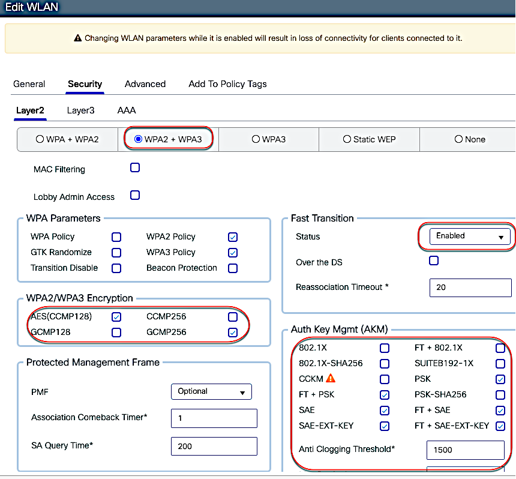Enable Lobby Admin Access

click(x=134, y=195)
